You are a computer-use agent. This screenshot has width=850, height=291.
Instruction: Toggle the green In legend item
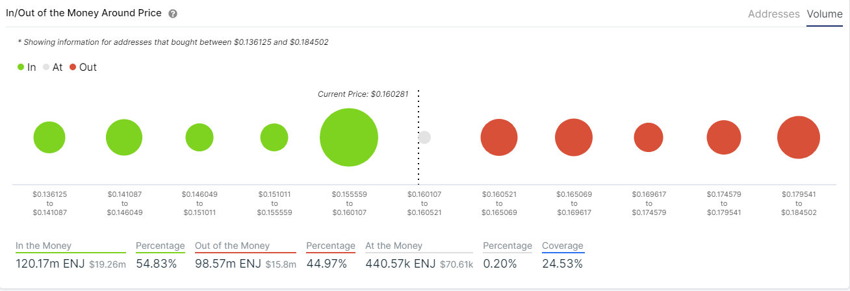coord(27,67)
